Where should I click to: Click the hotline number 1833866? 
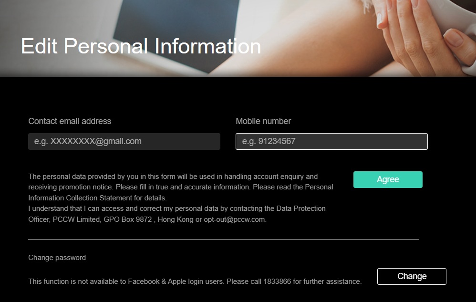pos(277,281)
